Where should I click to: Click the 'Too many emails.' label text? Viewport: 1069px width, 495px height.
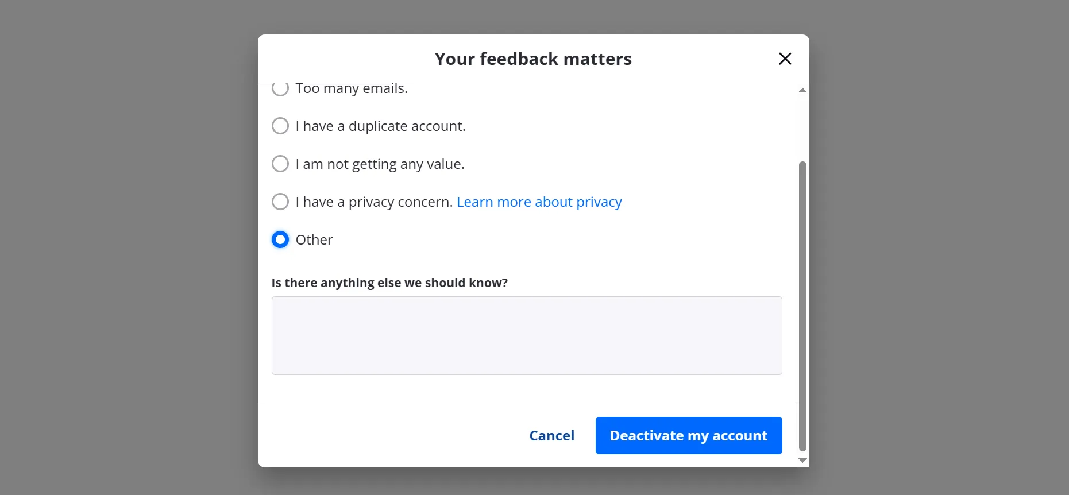click(352, 89)
